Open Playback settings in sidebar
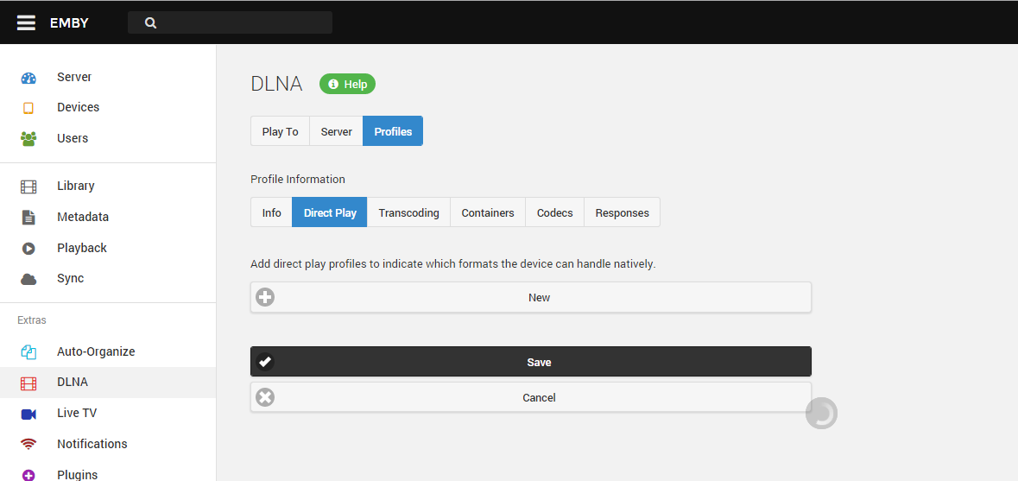 [108, 248]
